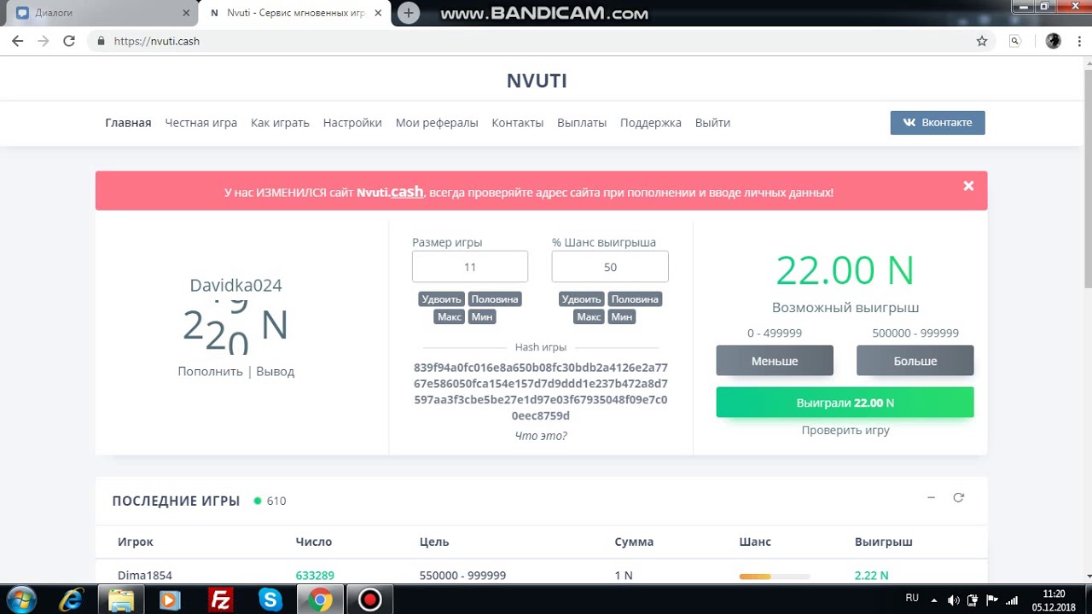This screenshot has width=1092, height=614.
Task: Click Половина under Размер игры
Action: 495,299
